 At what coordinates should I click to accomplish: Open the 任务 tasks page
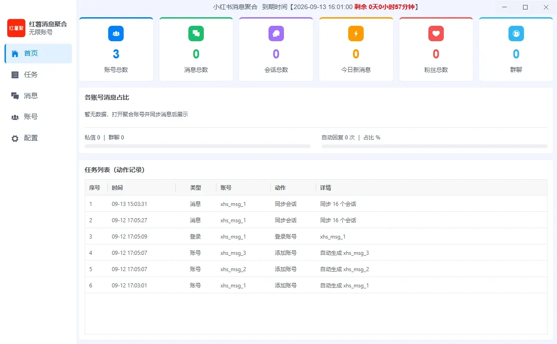[x=38, y=75]
